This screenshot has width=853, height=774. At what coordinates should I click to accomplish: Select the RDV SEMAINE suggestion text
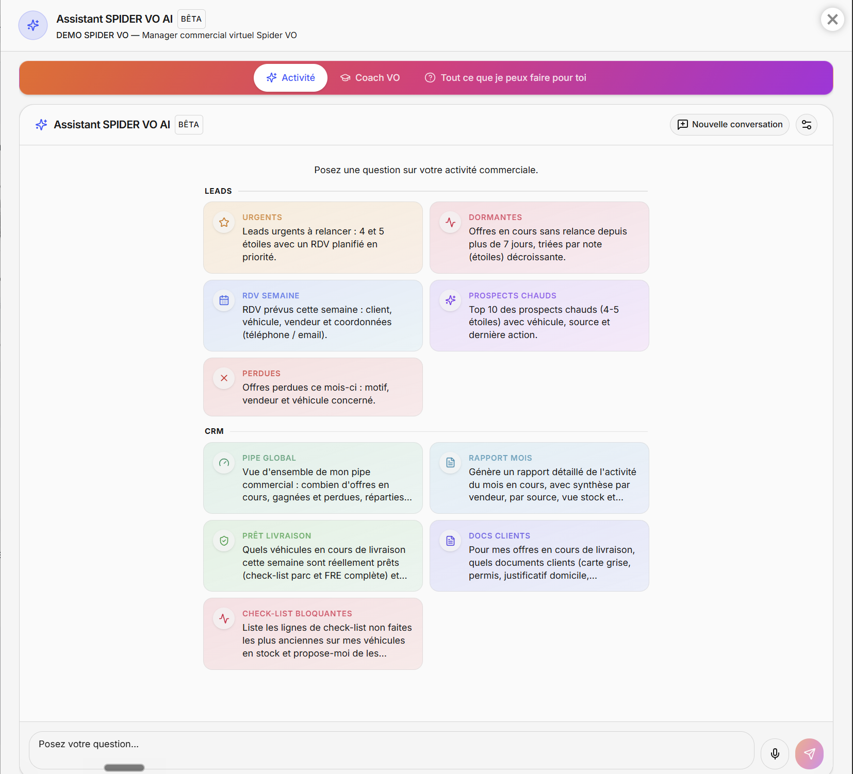(317, 322)
